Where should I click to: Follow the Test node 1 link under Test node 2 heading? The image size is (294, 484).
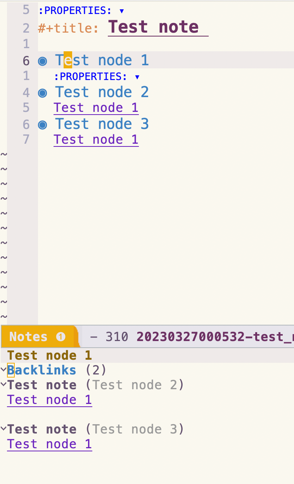pos(96,108)
